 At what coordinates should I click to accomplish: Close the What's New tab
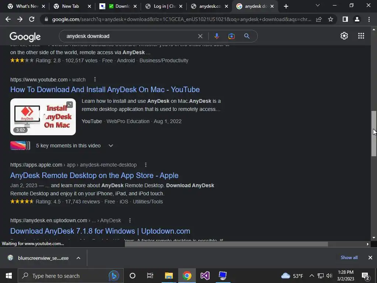point(43,7)
